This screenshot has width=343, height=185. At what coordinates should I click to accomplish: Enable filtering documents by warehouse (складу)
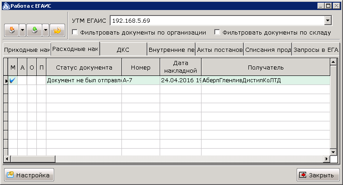(x=217, y=32)
